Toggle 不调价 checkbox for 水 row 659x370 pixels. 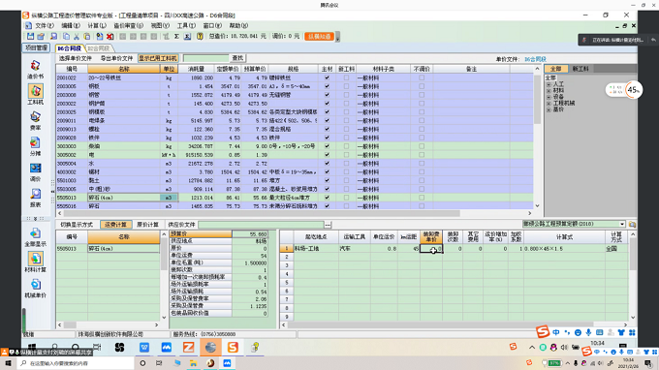point(422,164)
